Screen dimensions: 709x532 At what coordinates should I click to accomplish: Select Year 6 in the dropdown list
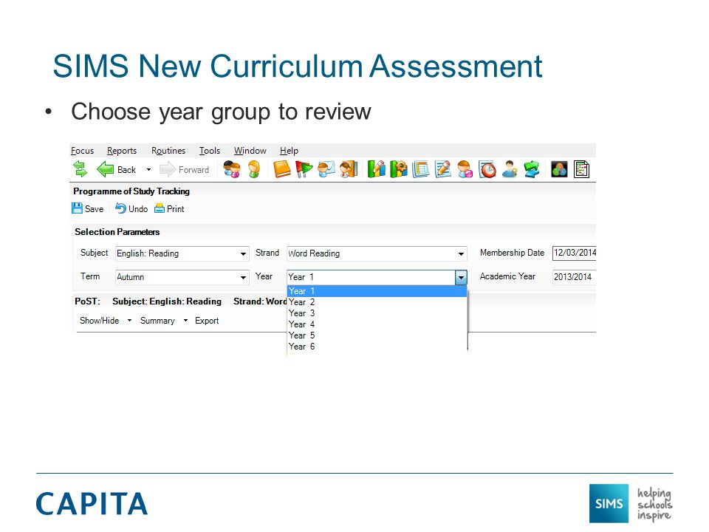click(x=377, y=347)
